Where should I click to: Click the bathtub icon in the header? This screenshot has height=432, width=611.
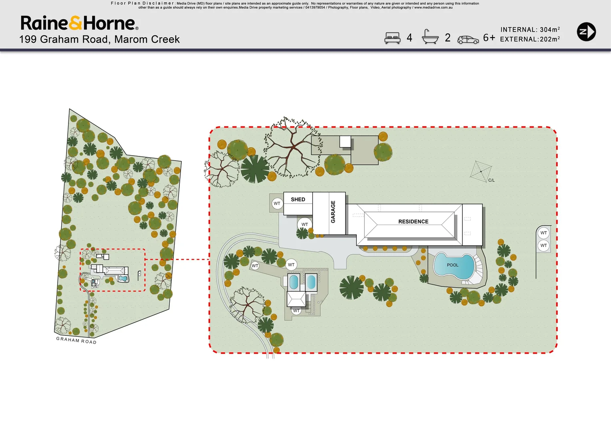(x=430, y=37)
